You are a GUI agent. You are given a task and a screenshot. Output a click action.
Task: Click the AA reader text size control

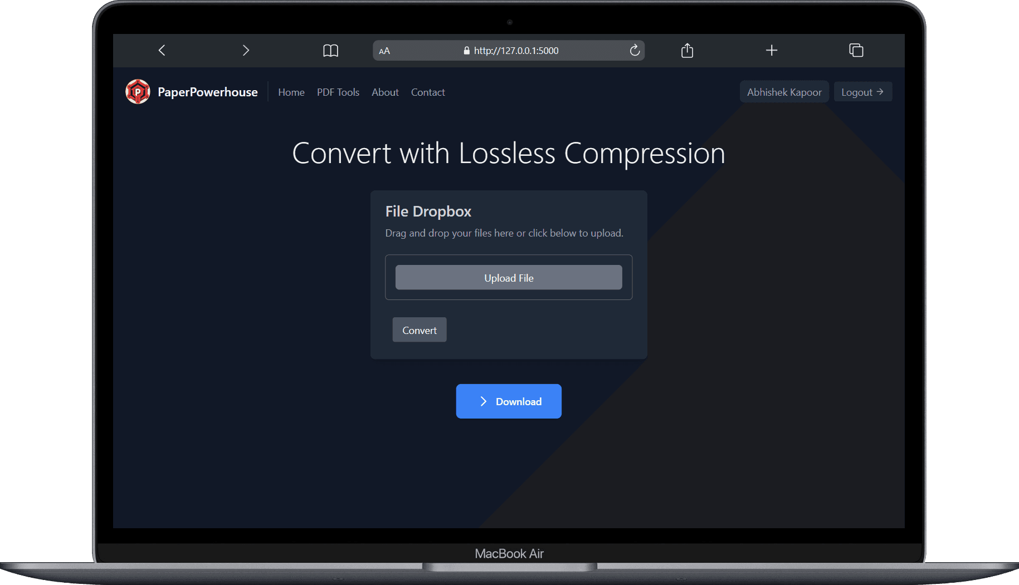click(x=384, y=51)
